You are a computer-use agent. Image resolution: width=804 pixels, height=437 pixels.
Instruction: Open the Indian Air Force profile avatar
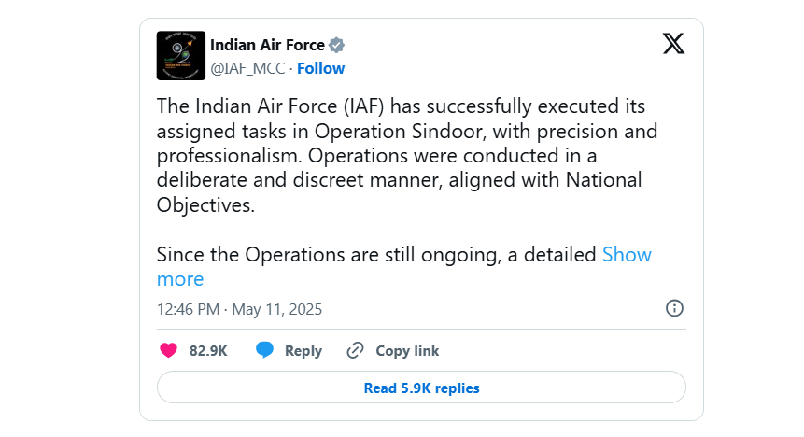(x=181, y=55)
